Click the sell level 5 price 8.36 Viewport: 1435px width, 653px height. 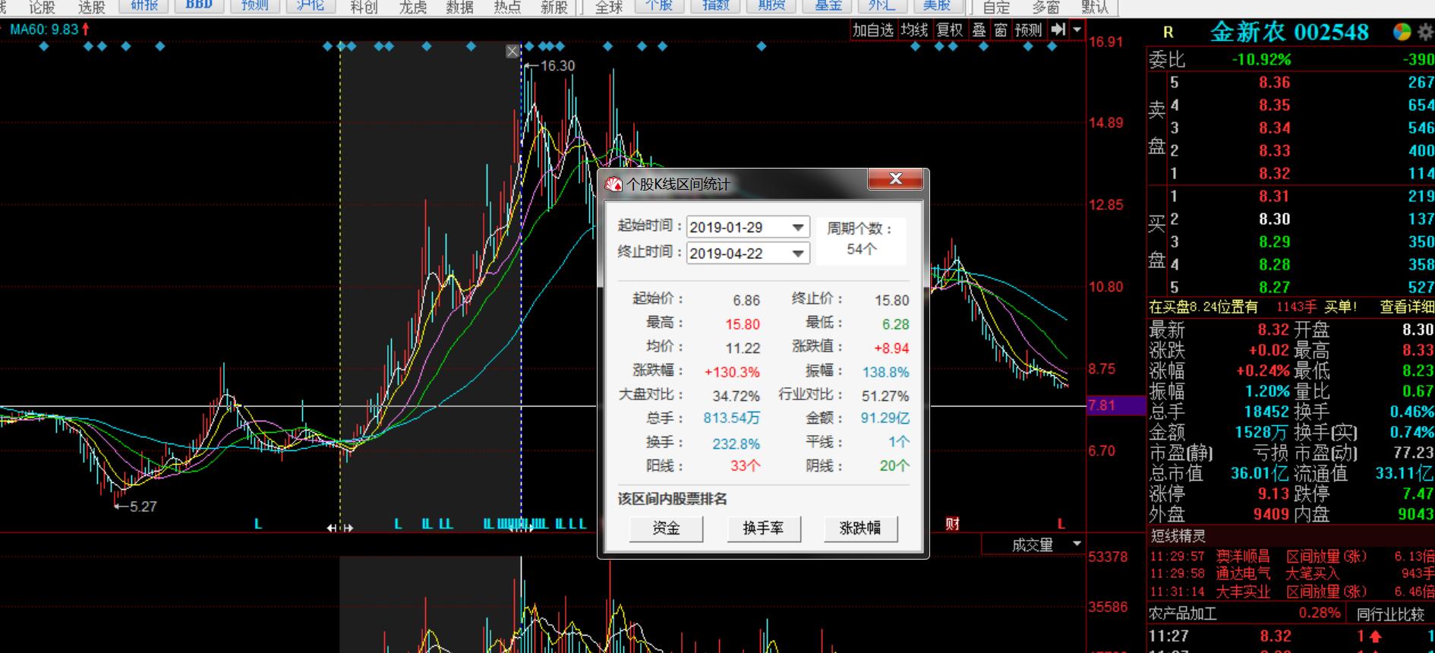[x=1274, y=83]
